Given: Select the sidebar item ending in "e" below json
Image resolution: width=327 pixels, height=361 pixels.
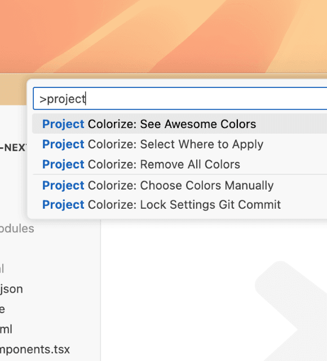Looking at the screenshot, I should 2,309.
